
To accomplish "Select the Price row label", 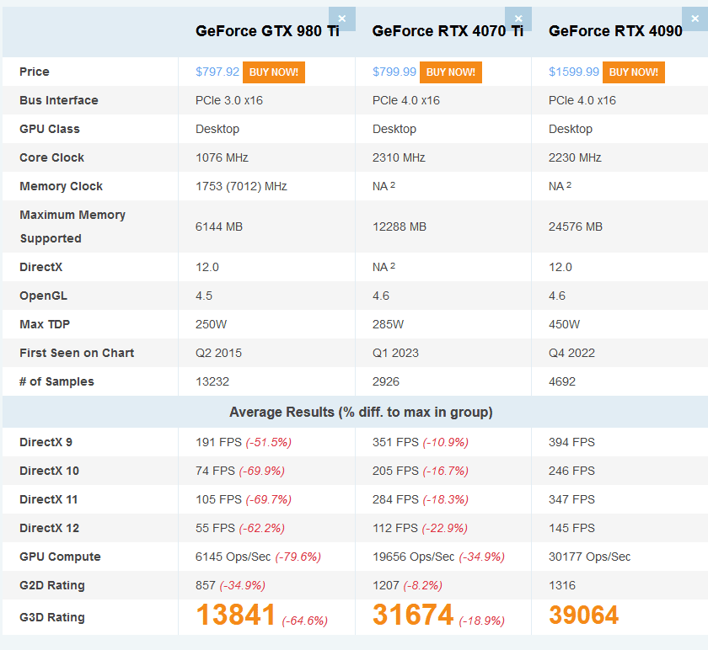I will (x=35, y=72).
